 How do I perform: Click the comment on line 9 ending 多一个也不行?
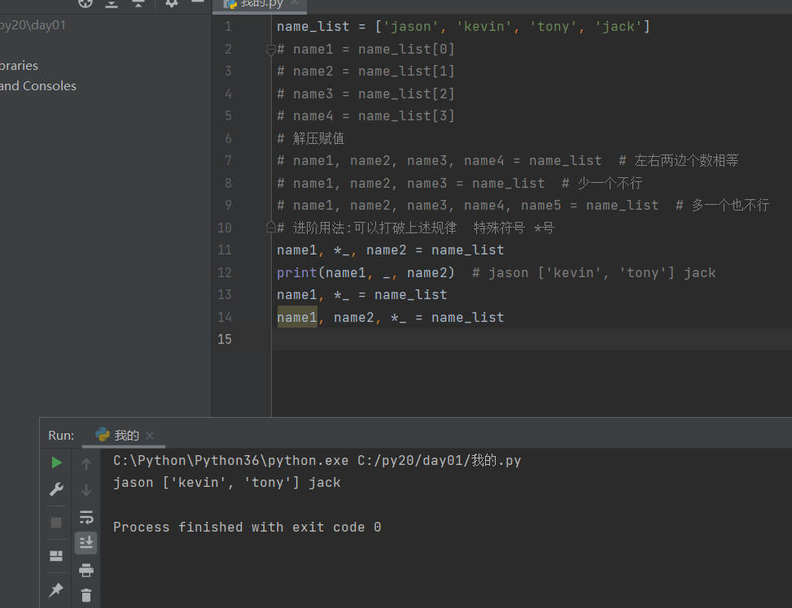coord(523,206)
